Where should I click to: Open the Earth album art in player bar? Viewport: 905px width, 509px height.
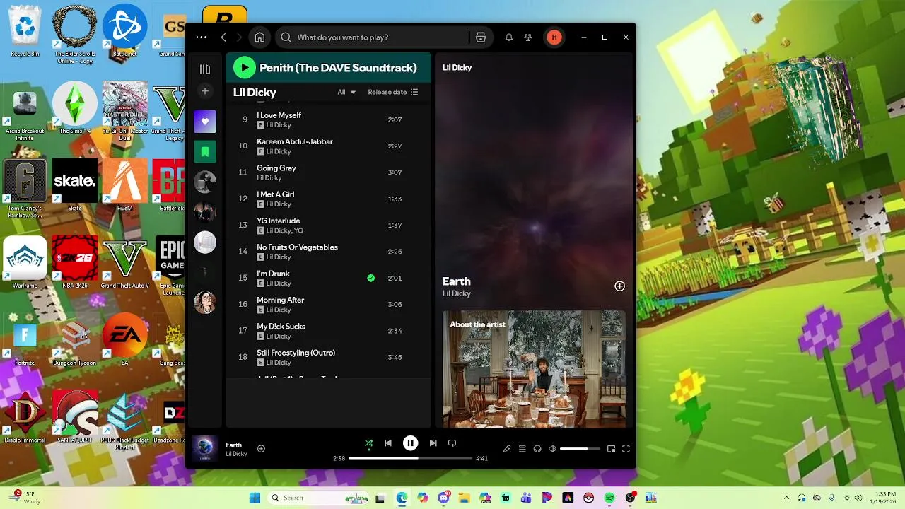click(205, 449)
